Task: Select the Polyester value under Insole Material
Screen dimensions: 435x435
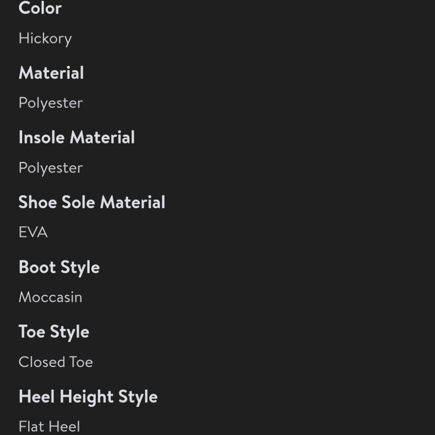Action: pyautogui.click(x=51, y=168)
